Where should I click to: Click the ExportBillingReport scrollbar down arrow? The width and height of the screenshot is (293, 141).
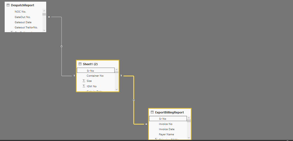189,138
